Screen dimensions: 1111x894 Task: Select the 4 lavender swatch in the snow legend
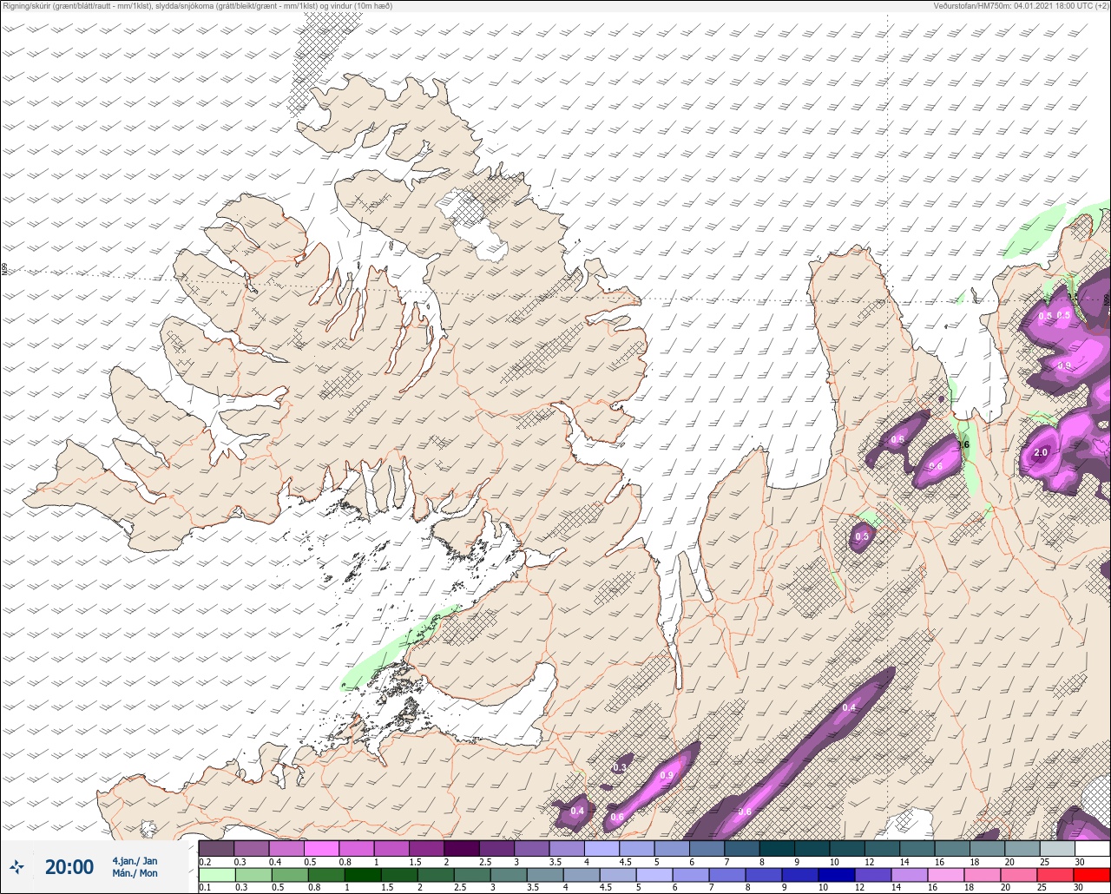[602, 848]
